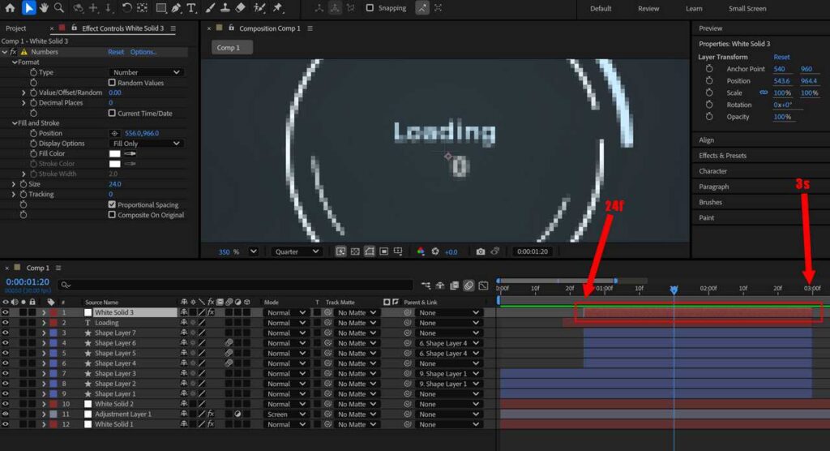Expand the Size property
This screenshot has width=830, height=451.
pos(14,184)
